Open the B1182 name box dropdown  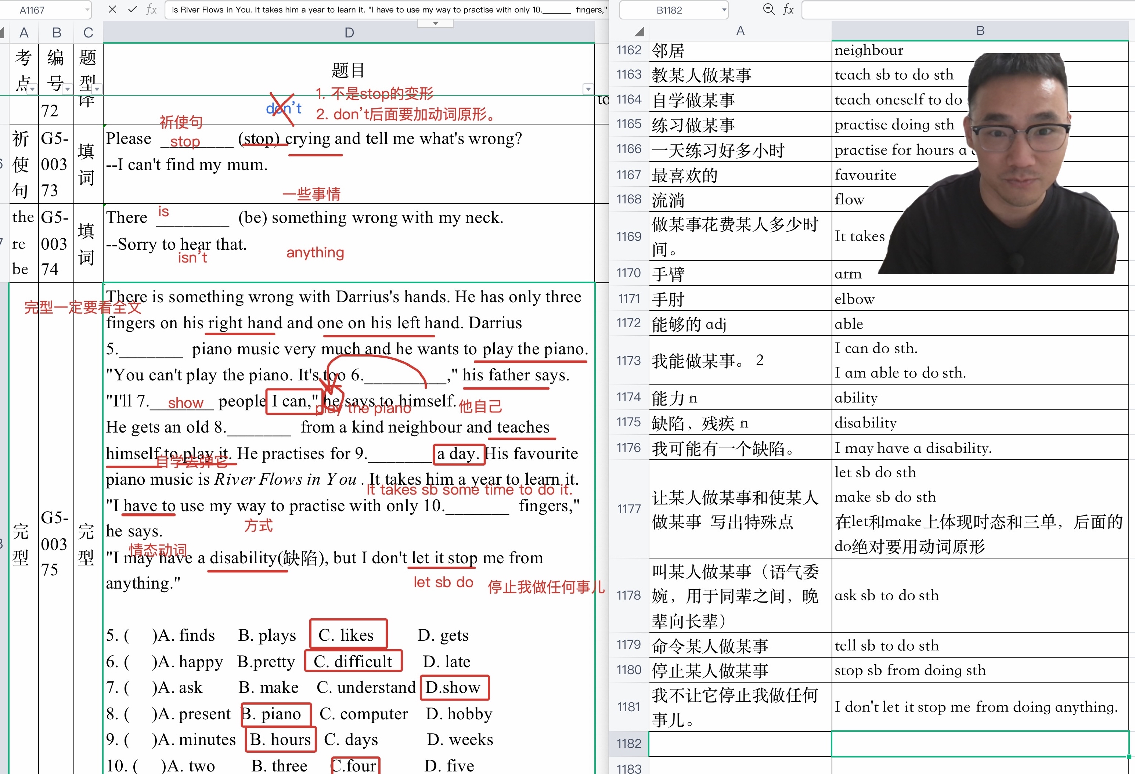[724, 10]
